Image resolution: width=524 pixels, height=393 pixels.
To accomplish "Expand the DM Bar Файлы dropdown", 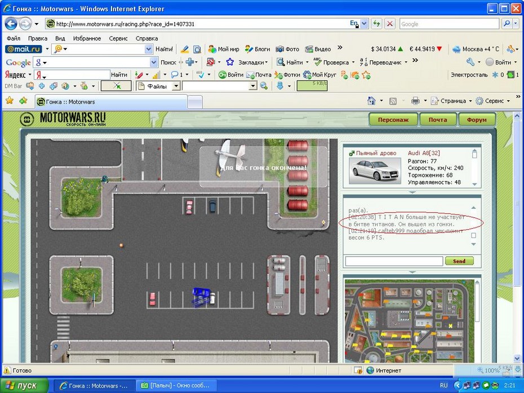I will [176, 86].
